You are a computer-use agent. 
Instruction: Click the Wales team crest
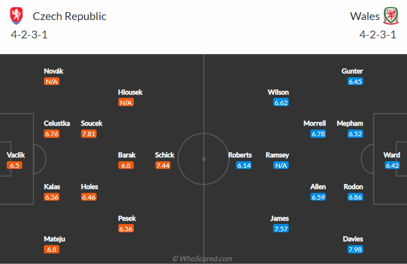[391, 16]
